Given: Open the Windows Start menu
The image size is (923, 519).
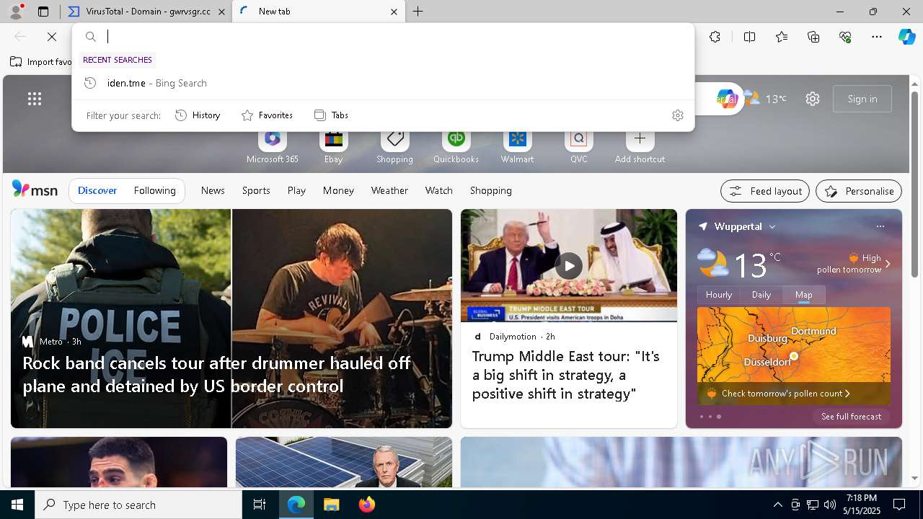Looking at the screenshot, I should point(17,505).
